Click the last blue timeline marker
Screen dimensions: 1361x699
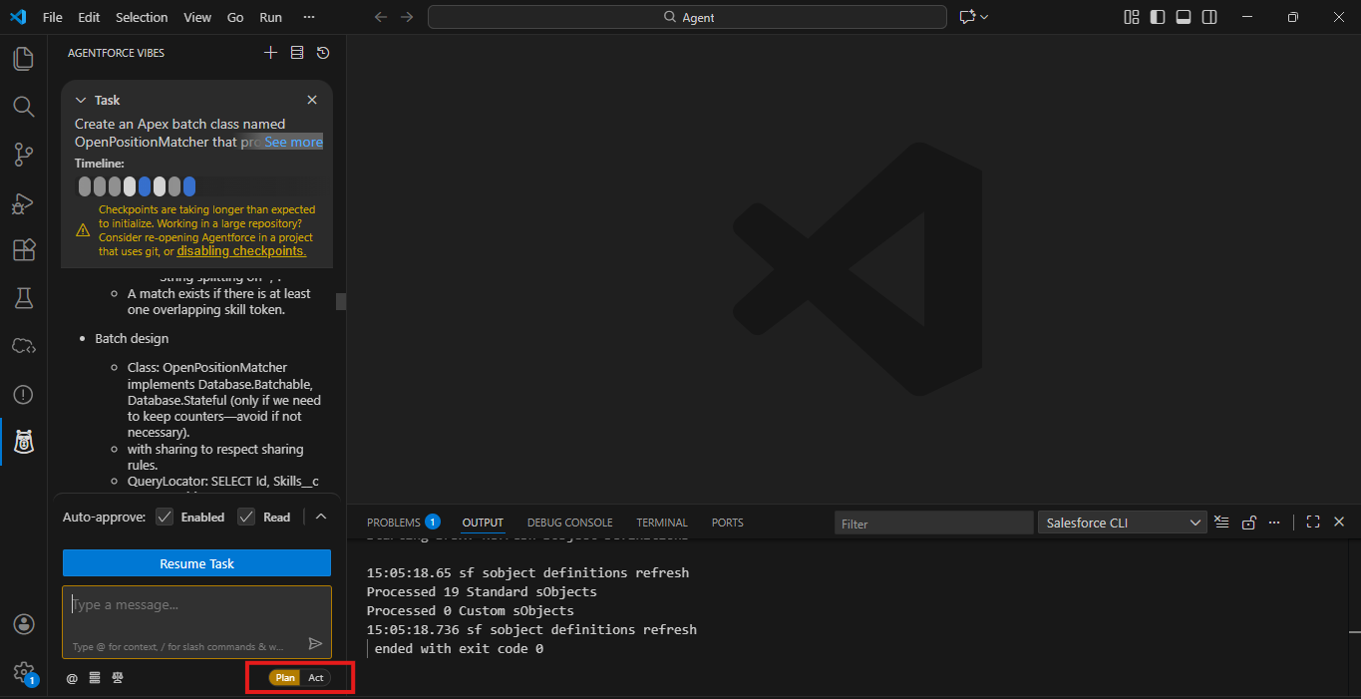coord(189,186)
